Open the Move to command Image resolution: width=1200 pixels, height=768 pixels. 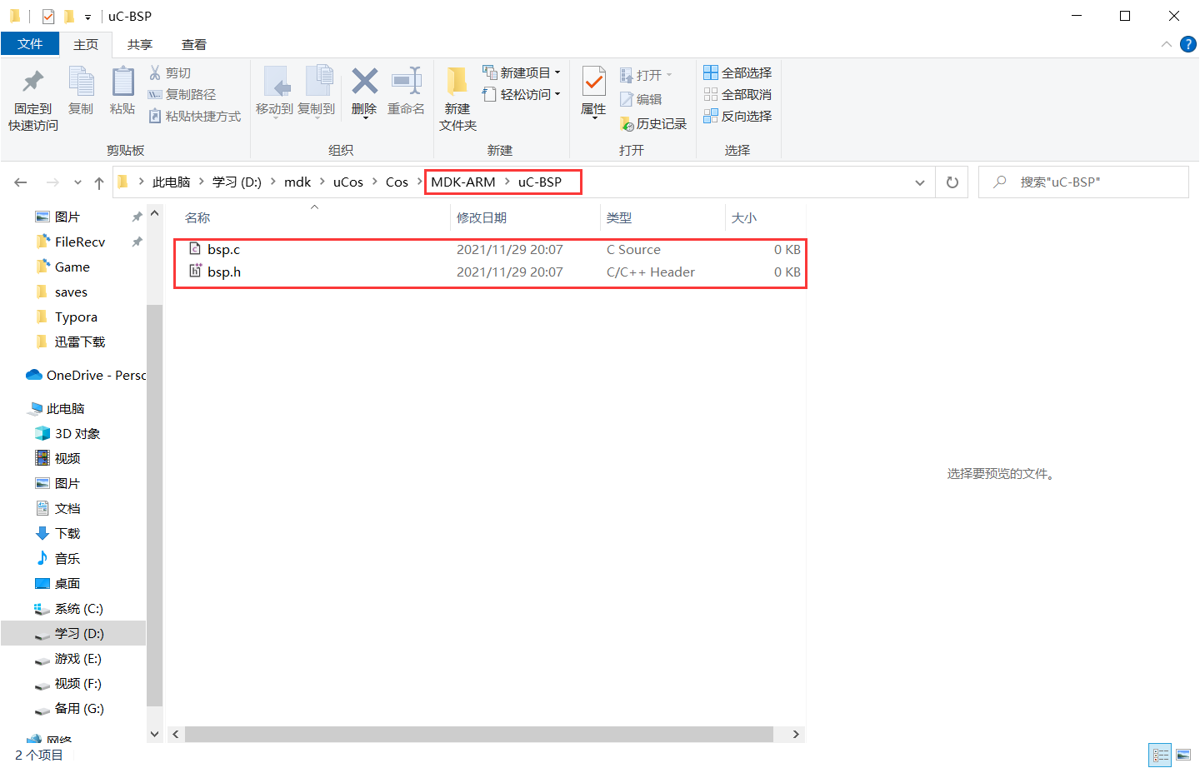point(274,92)
